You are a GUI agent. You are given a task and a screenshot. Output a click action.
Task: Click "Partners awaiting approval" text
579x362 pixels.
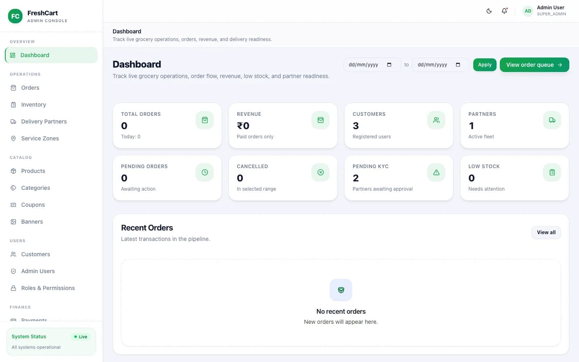[382, 189]
